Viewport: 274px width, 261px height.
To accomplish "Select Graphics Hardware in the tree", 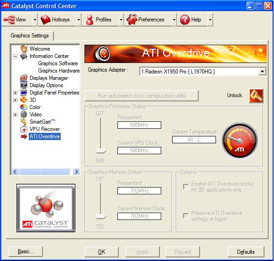I will click(x=59, y=71).
